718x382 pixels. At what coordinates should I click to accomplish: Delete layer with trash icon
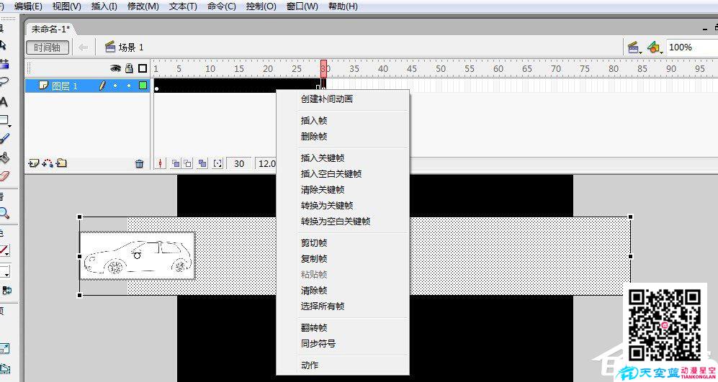[140, 164]
